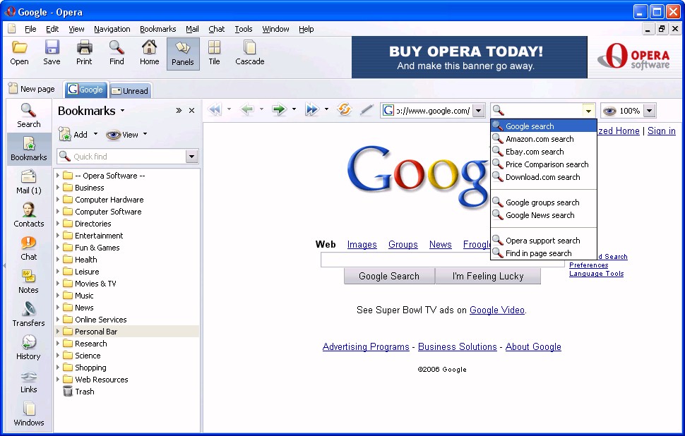Select the Trash item in bookmarks
The height and width of the screenshot is (436, 685).
pyautogui.click(x=78, y=392)
